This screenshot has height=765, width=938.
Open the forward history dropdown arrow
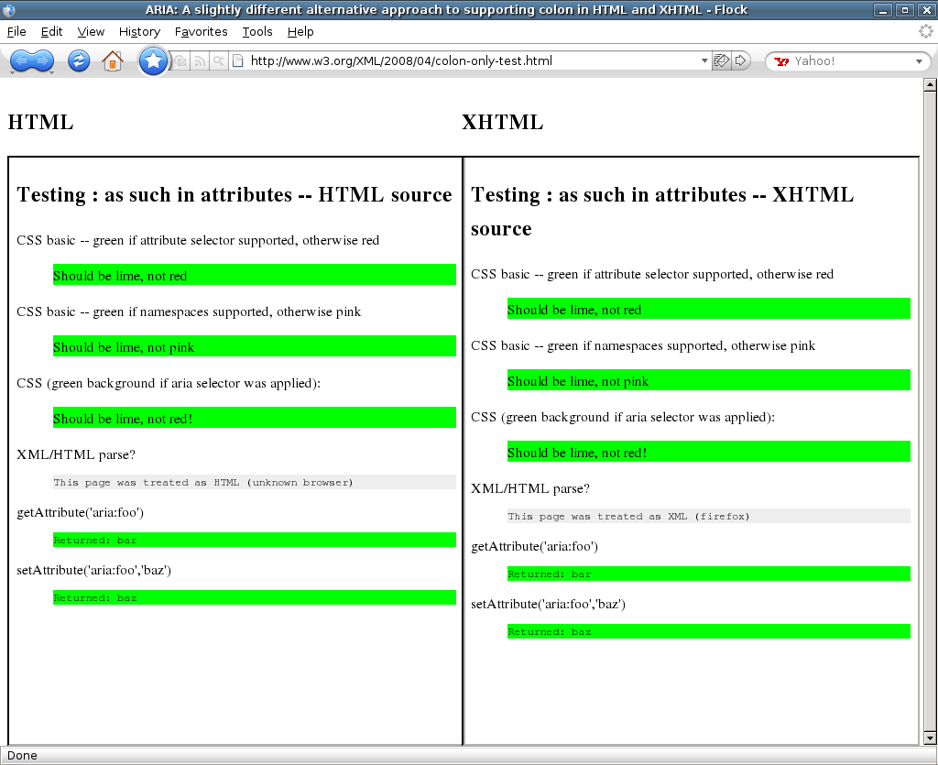[51, 73]
